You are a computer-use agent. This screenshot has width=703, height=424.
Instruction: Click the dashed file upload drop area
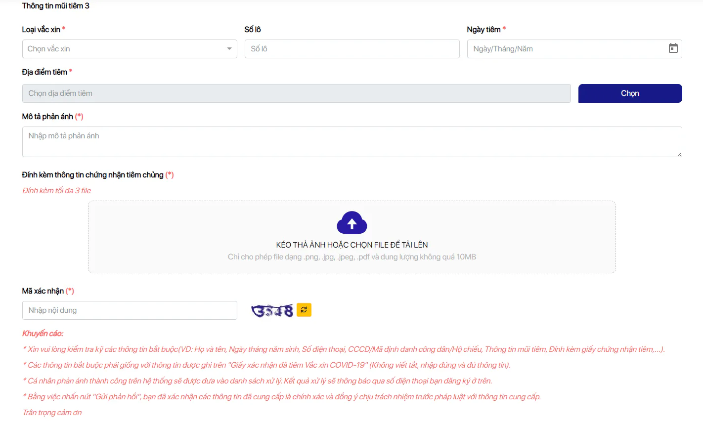[352, 237]
